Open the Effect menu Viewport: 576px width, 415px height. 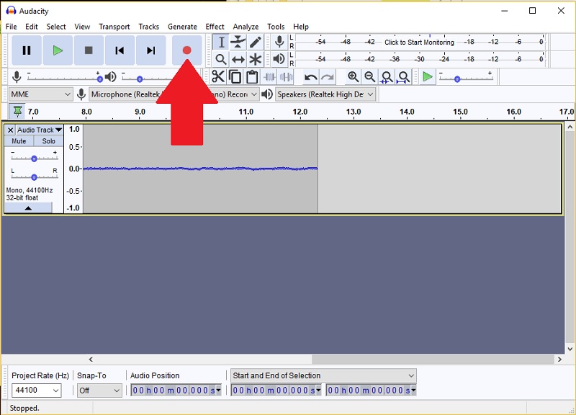click(215, 27)
